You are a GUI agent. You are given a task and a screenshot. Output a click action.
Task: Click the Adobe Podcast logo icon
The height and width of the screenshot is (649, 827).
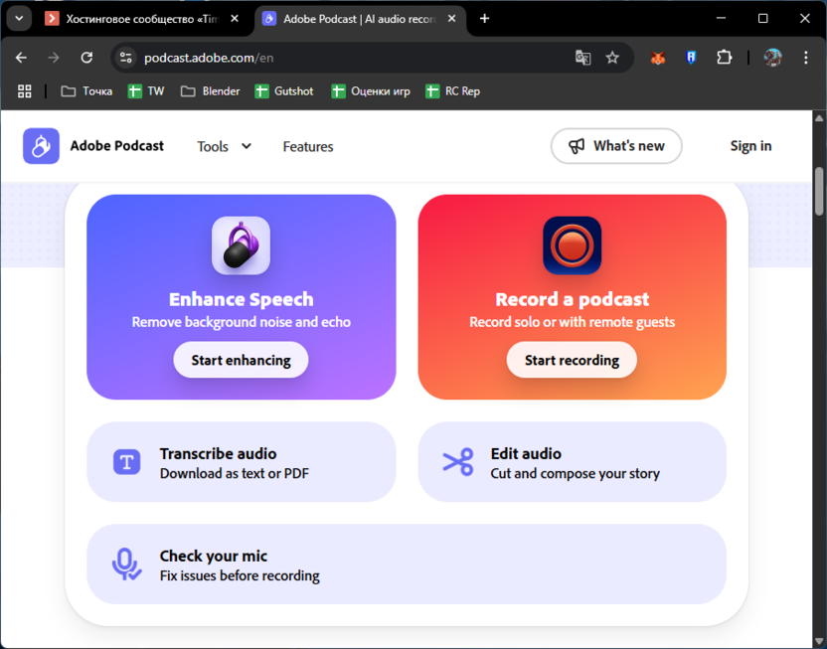(41, 146)
